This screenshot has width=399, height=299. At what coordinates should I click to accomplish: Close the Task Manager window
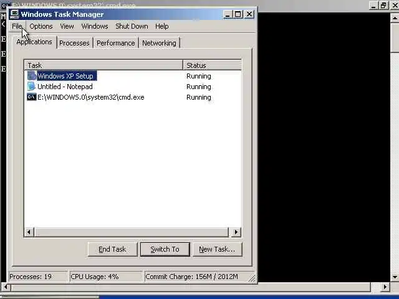[249, 14]
